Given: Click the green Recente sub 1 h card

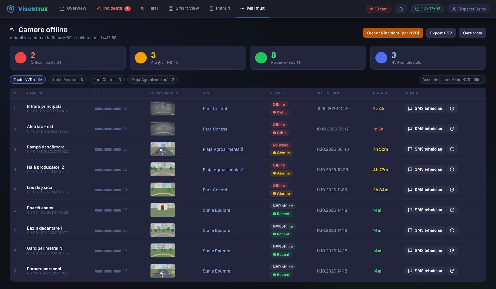Looking at the screenshot, I should coord(308,58).
